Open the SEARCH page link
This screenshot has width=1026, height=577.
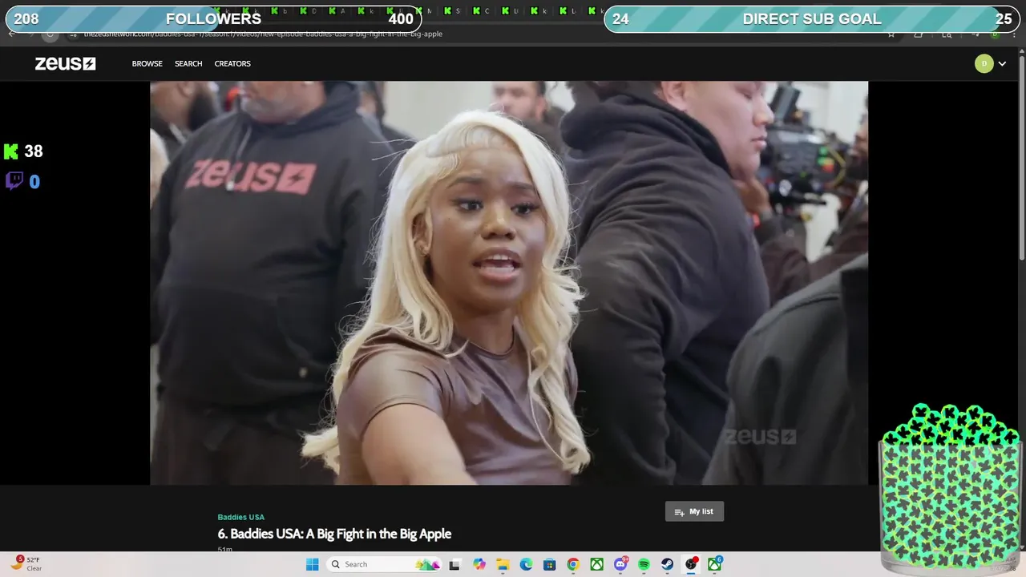click(188, 63)
